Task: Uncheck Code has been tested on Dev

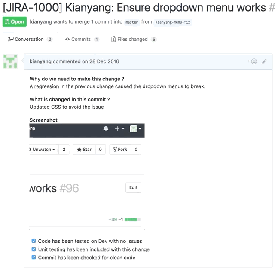Action: click(x=34, y=241)
